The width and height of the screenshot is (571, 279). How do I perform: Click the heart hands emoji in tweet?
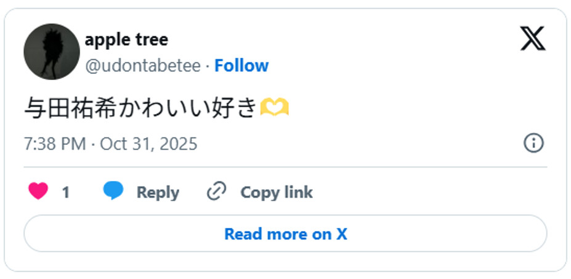[x=274, y=108]
